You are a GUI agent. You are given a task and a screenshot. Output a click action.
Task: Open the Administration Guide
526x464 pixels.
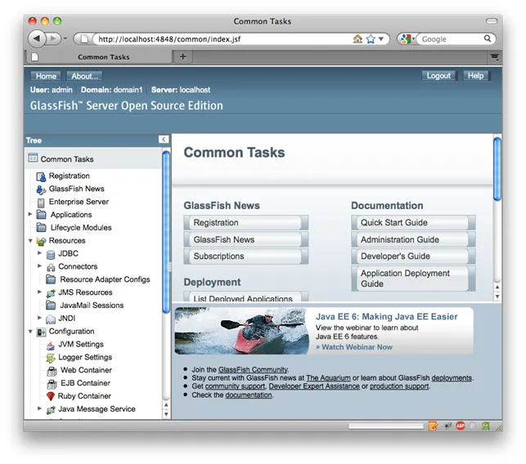coord(413,239)
